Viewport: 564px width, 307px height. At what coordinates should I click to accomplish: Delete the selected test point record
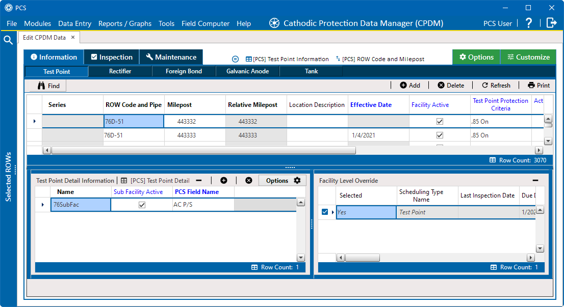point(451,86)
